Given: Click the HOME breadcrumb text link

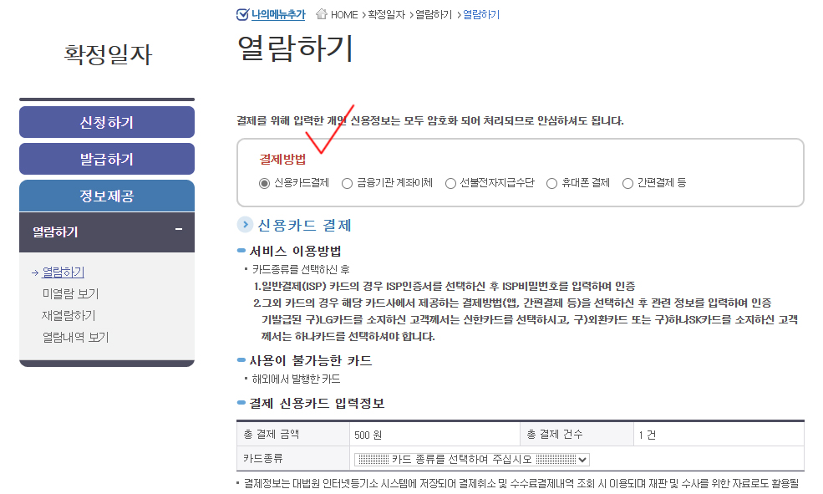Looking at the screenshot, I should point(344,14).
